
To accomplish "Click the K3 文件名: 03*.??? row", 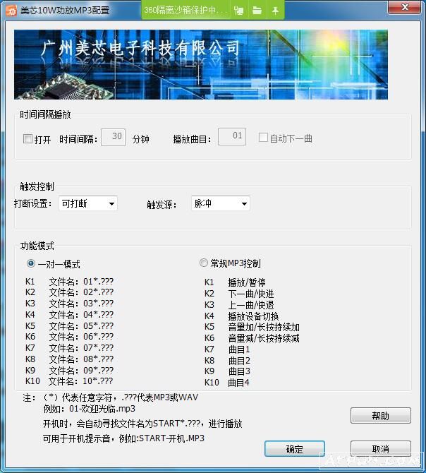I will click(x=69, y=304).
